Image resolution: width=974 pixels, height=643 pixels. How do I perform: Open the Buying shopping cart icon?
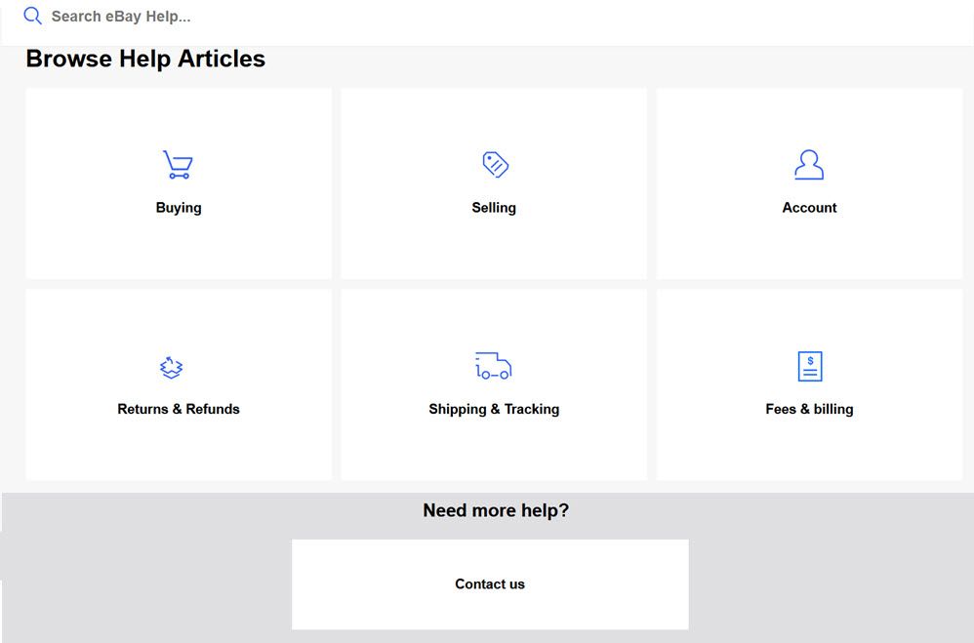click(178, 165)
